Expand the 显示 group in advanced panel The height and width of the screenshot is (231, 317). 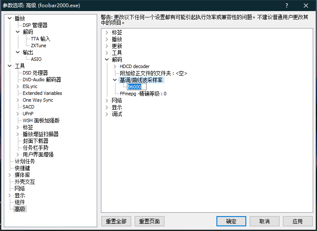click(x=107, y=107)
